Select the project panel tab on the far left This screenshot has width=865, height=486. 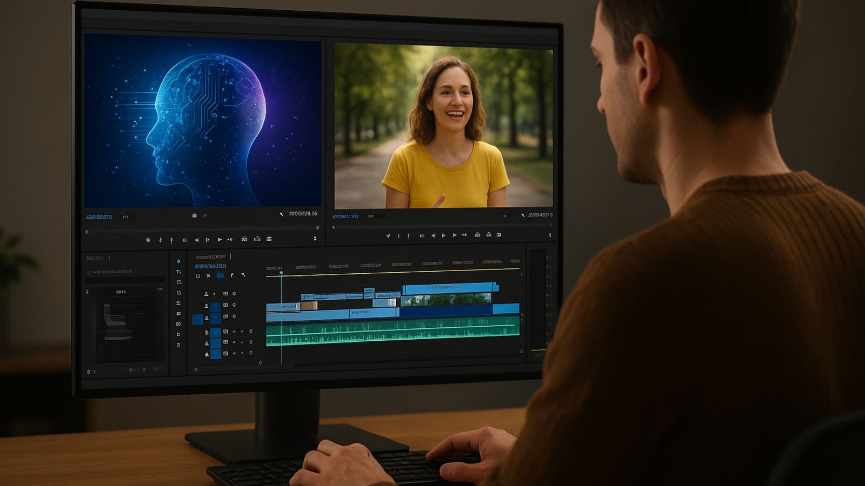coord(95,258)
